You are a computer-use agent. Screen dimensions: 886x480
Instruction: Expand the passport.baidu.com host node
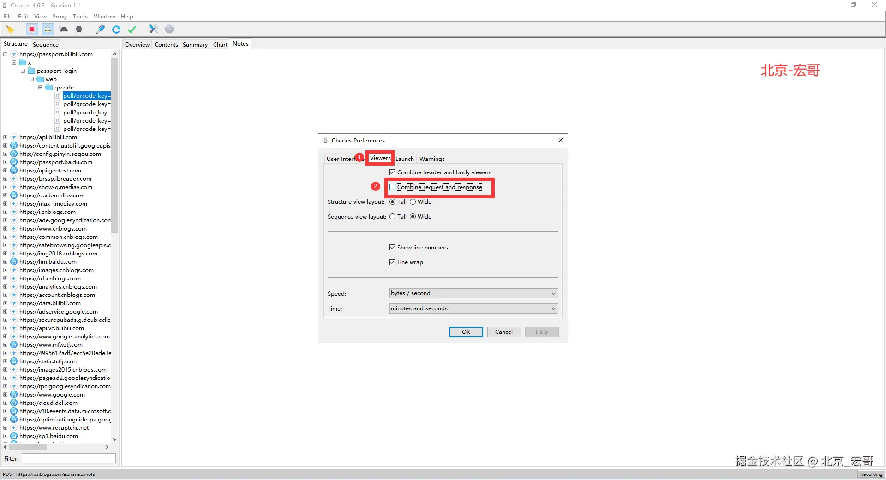[5, 162]
